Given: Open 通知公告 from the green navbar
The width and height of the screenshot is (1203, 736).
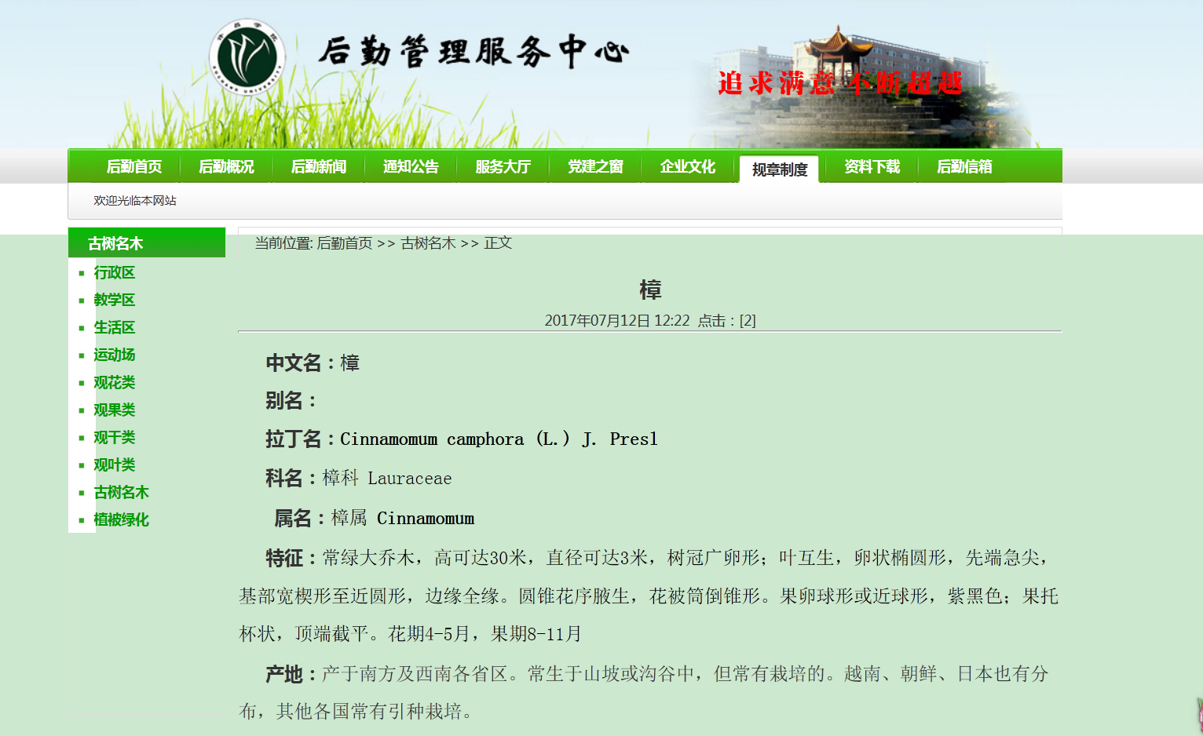Looking at the screenshot, I should point(411,167).
